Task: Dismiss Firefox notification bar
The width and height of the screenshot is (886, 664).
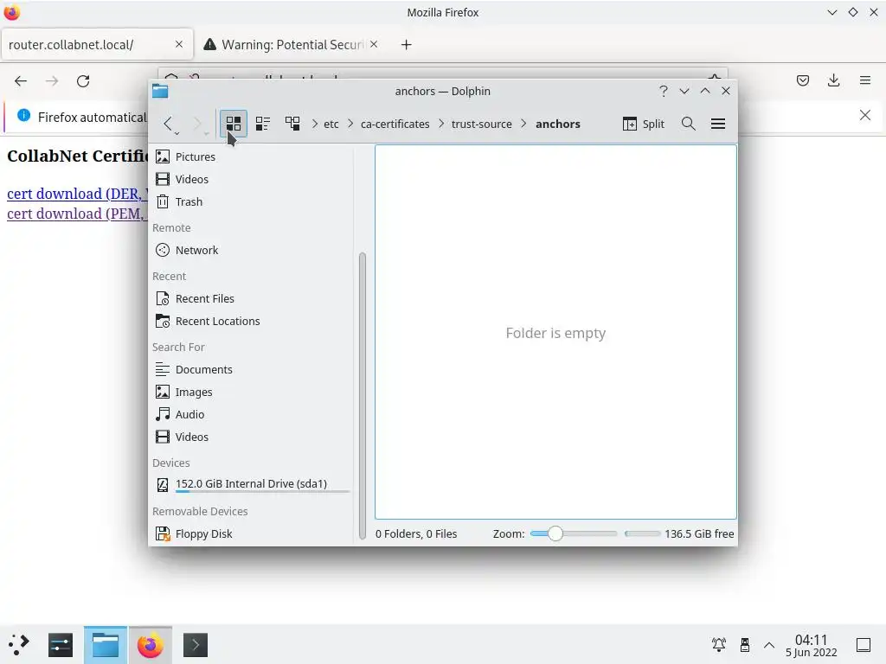Action: click(865, 115)
